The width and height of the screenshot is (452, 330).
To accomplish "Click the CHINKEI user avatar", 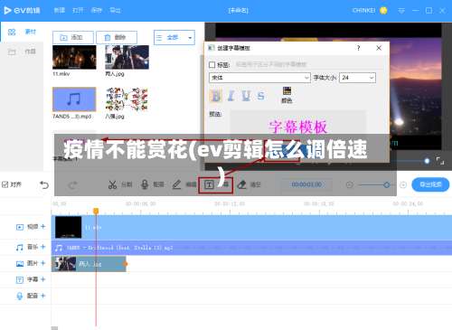I will point(383,11).
